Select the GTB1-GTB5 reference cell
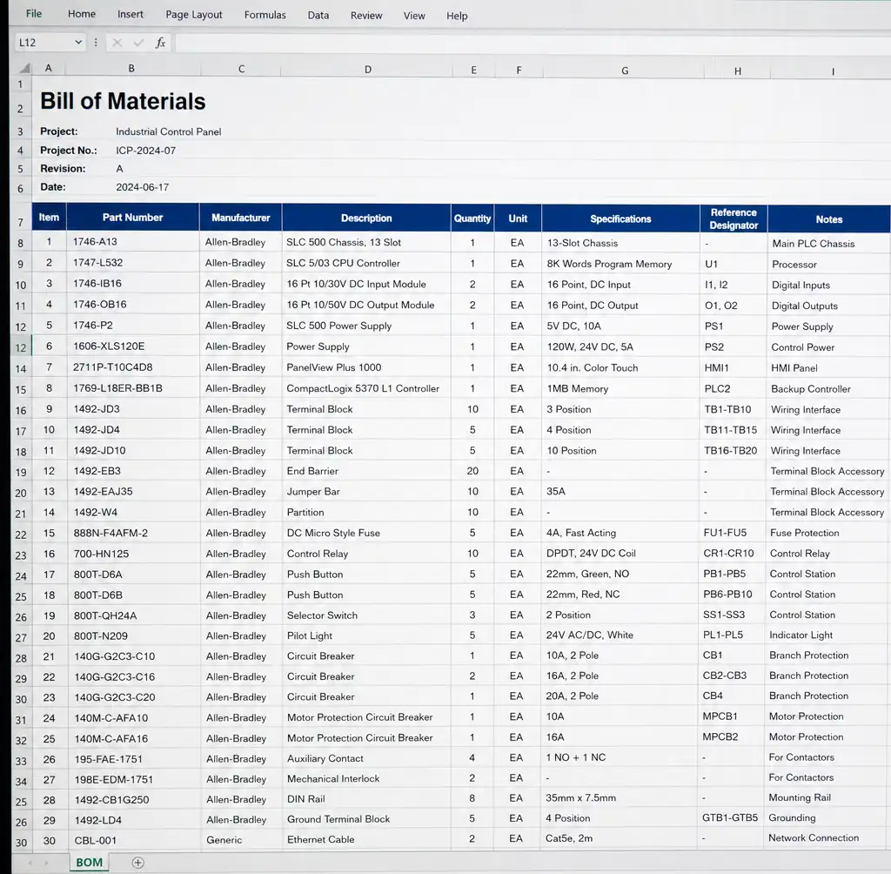Screen dimensions: 891x874 732,817
